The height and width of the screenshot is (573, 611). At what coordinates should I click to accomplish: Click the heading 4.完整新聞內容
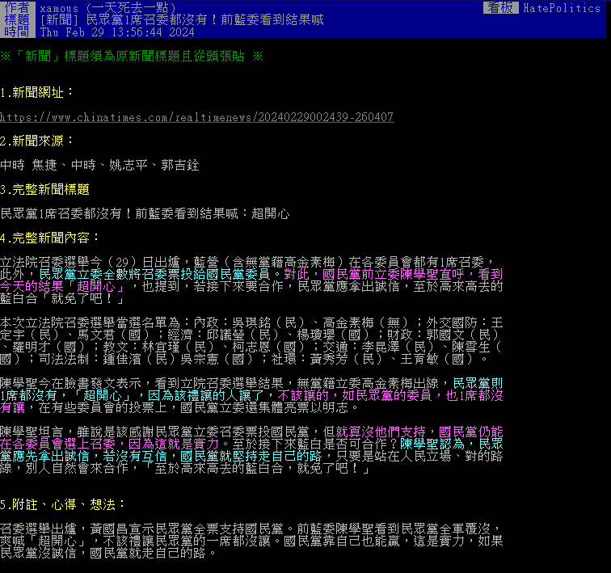click(49, 238)
